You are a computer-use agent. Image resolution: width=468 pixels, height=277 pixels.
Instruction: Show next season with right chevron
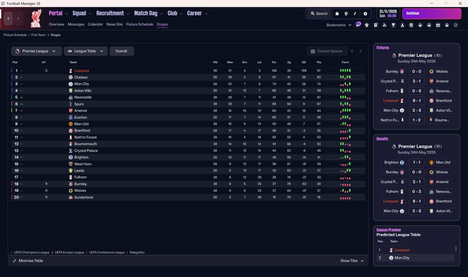point(361,51)
